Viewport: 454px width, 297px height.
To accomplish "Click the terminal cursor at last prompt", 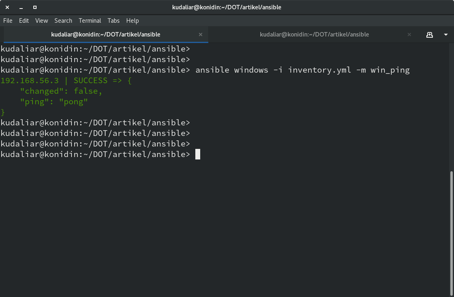I will [x=198, y=154].
